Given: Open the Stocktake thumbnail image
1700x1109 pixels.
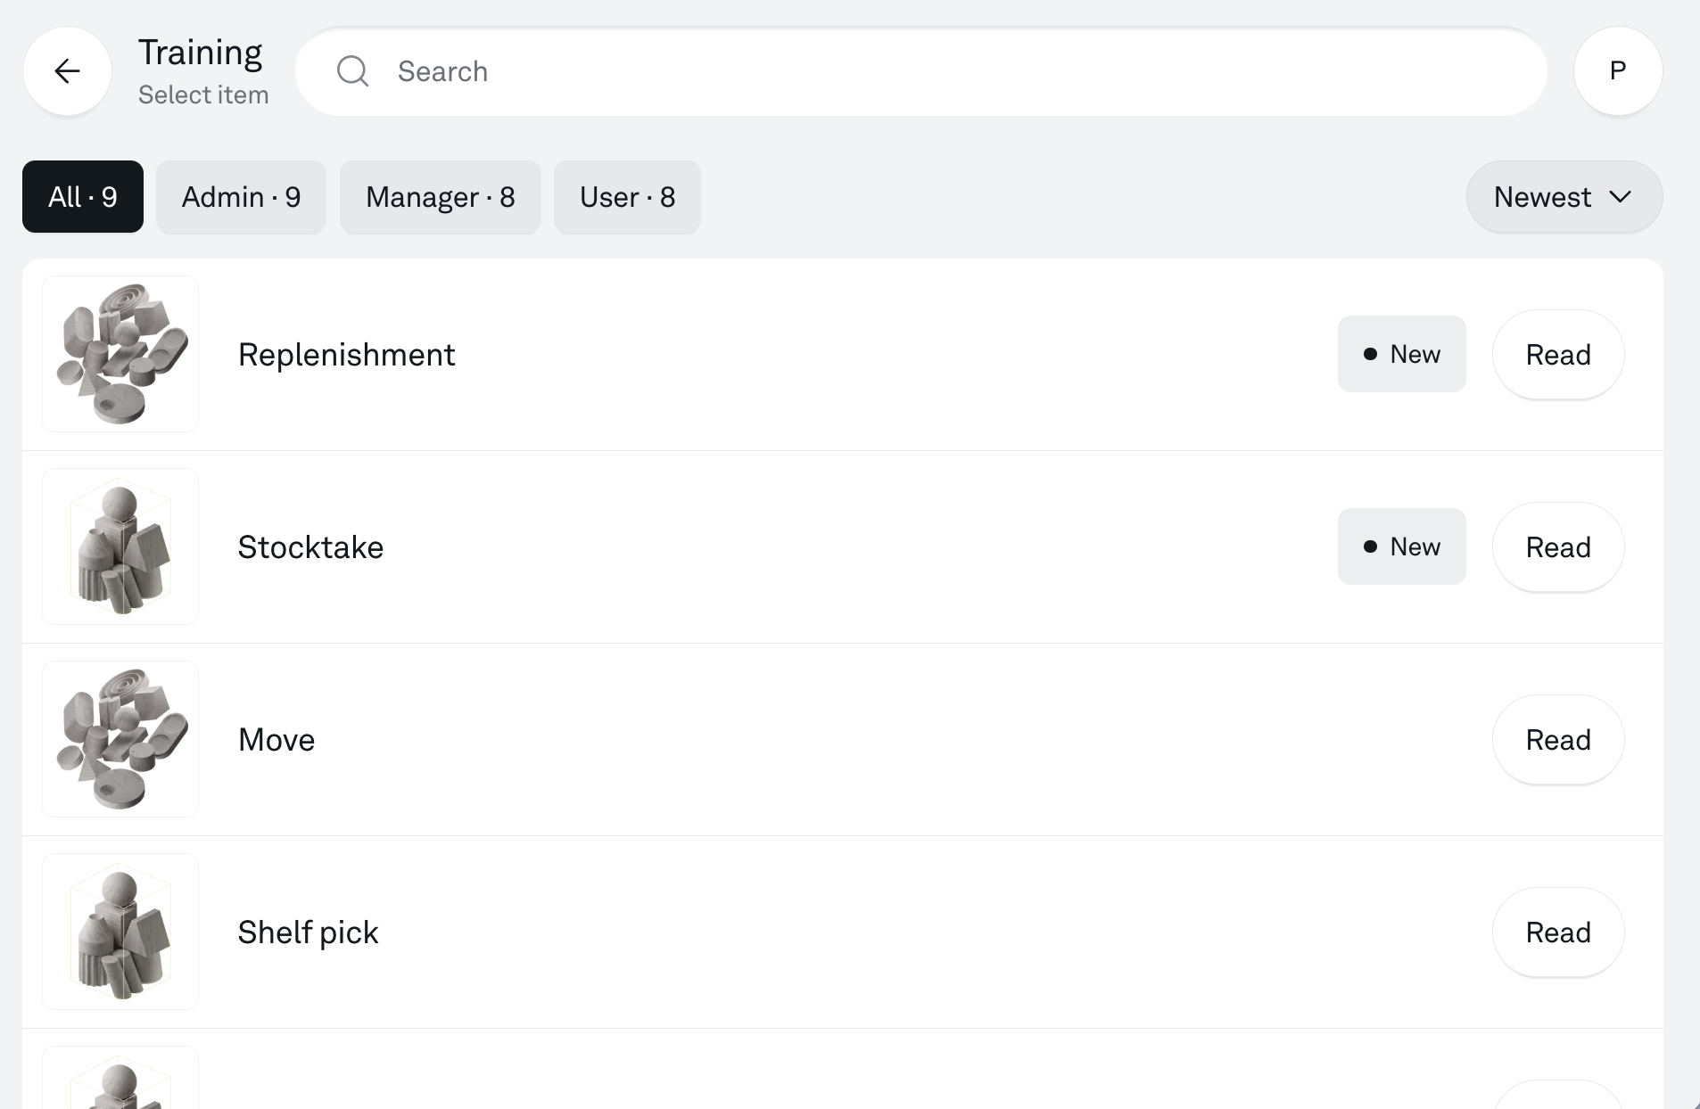Looking at the screenshot, I should 120,546.
